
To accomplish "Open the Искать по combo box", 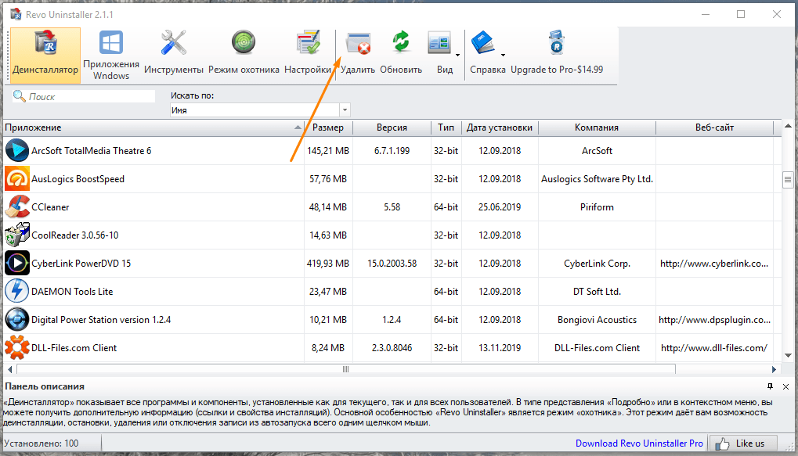I will click(260, 110).
